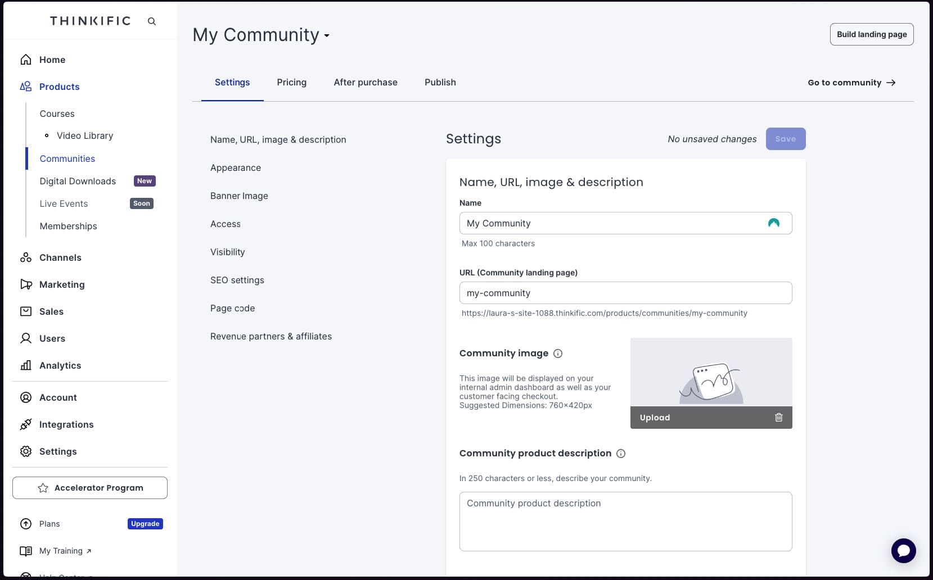
Task: Select the Home icon in the sidebar
Action: click(25, 59)
